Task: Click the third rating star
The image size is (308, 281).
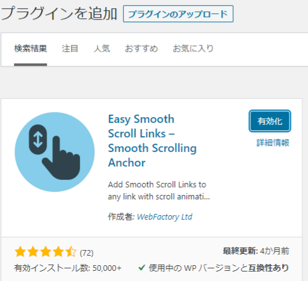Action: [x=46, y=252]
